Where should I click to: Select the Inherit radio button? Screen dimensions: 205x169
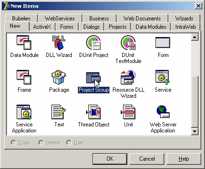(x=41, y=143)
